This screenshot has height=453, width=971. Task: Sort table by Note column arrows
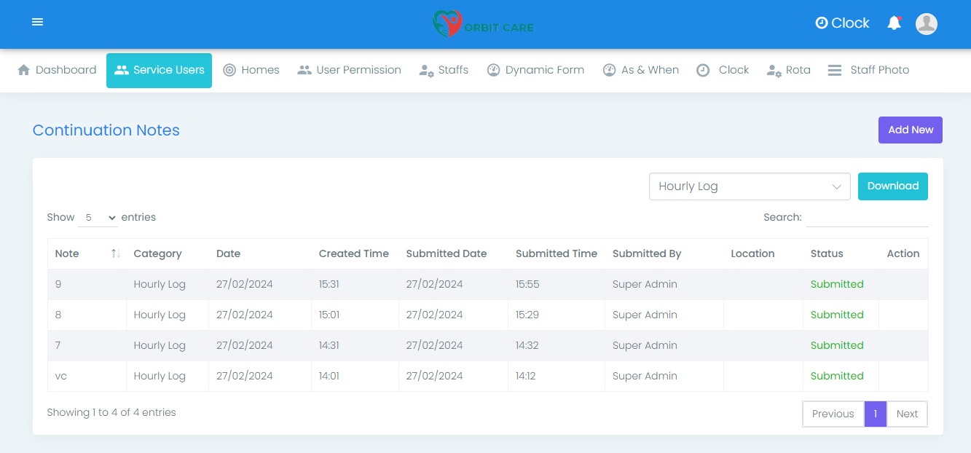(x=115, y=253)
